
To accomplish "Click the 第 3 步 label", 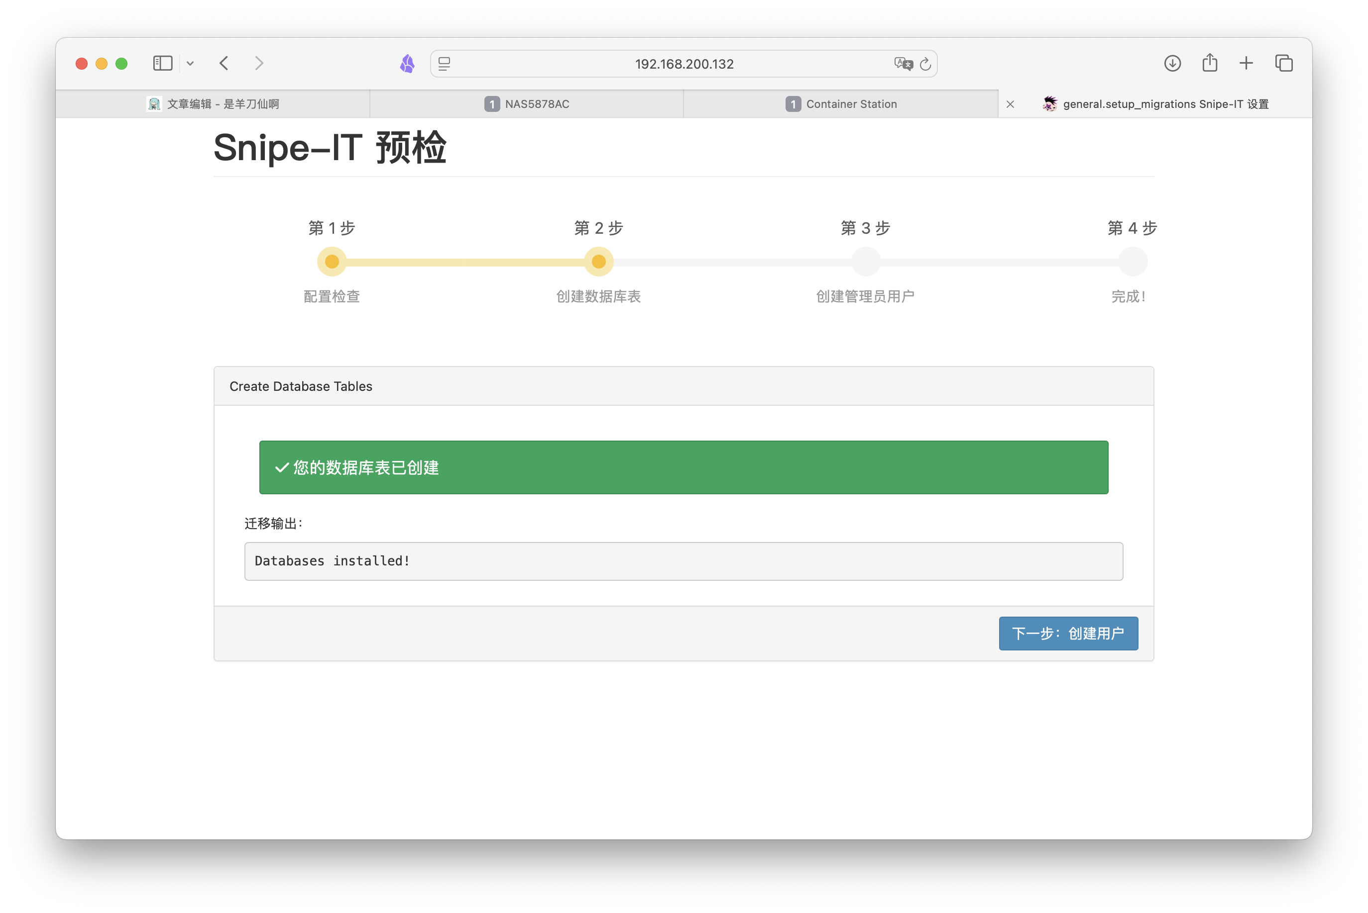I will [866, 228].
